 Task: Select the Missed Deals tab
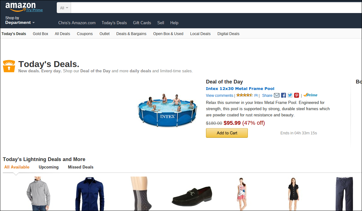81,167
